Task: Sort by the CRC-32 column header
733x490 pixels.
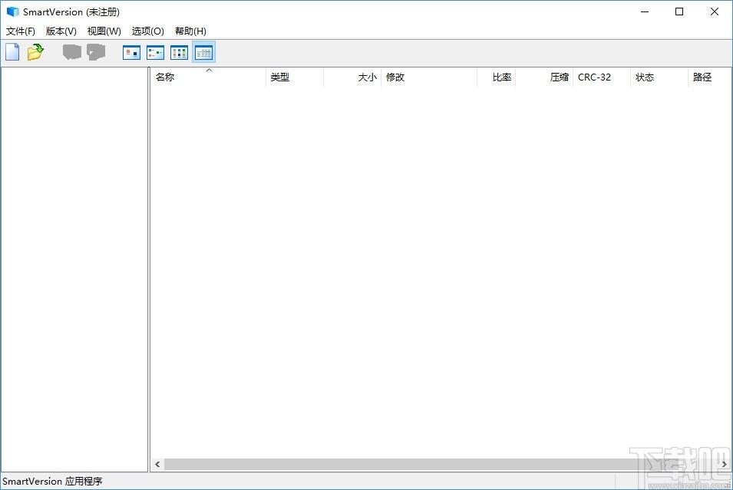Action: click(x=602, y=77)
